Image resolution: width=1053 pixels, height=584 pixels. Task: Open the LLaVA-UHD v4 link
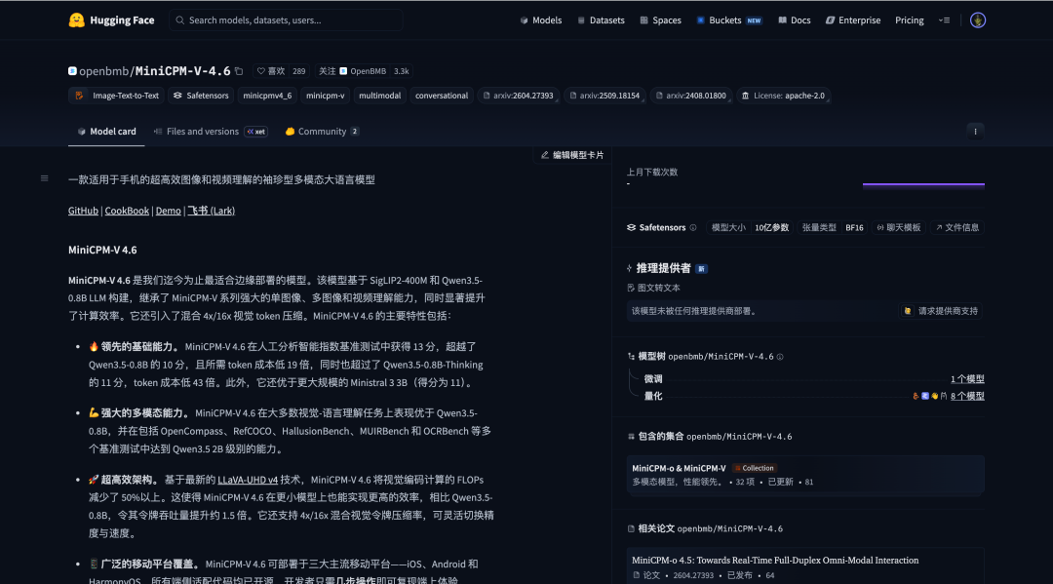(x=248, y=480)
